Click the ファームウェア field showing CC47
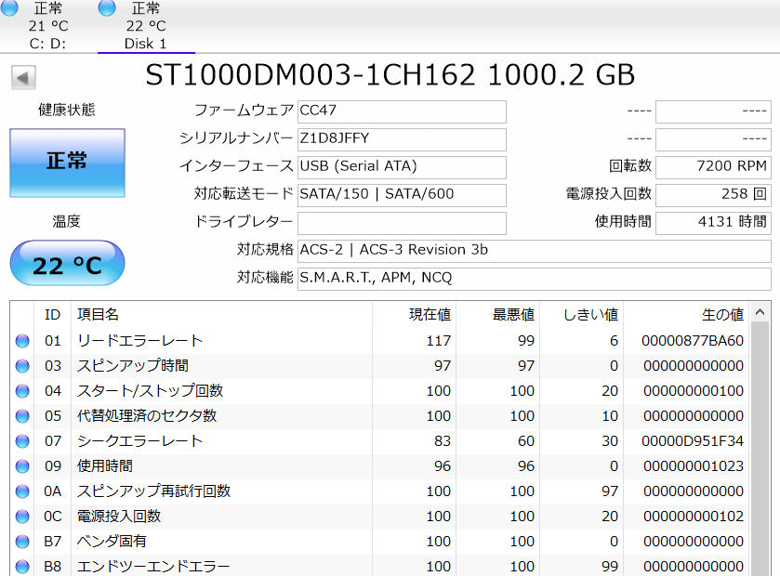This screenshot has width=780, height=576. click(x=402, y=111)
